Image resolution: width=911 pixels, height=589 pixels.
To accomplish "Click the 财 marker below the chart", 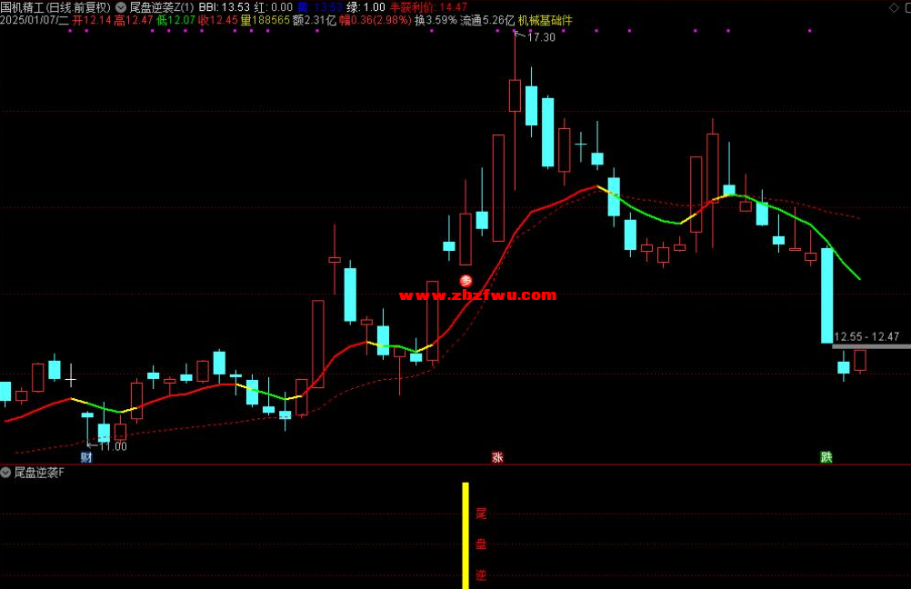I will pyautogui.click(x=86, y=457).
